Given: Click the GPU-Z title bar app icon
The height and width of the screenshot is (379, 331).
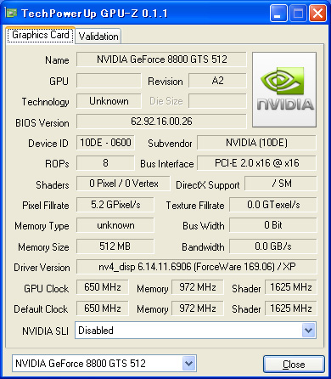Looking at the screenshot, I should point(11,13).
